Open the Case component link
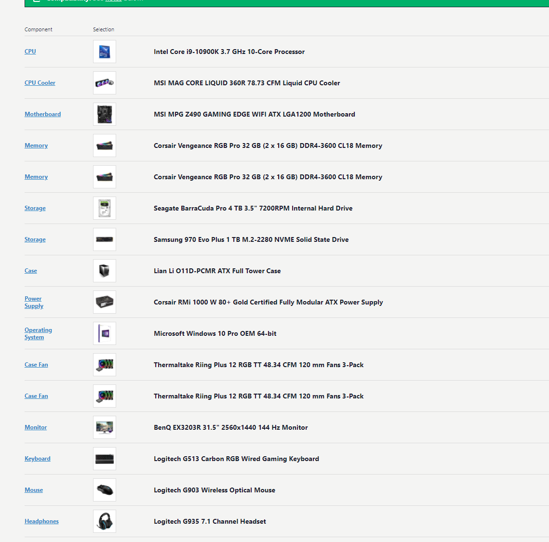This screenshot has width=549, height=542. [31, 271]
